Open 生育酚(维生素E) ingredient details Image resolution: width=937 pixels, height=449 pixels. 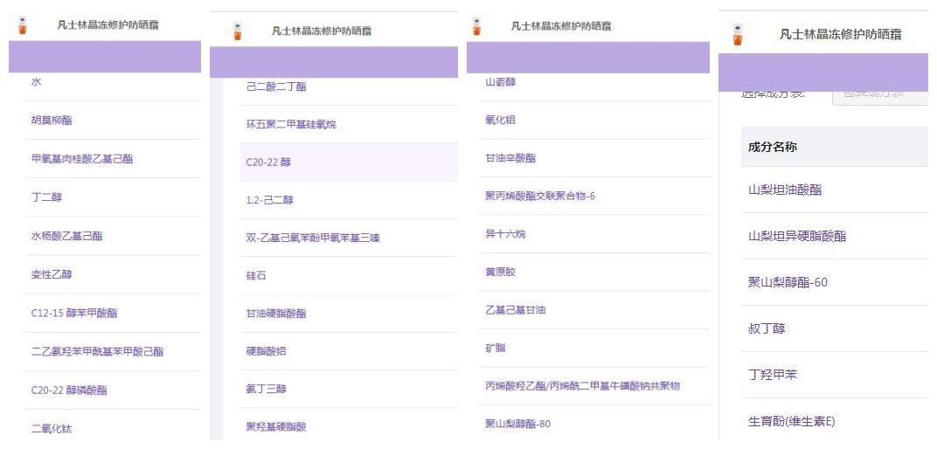pos(792,422)
